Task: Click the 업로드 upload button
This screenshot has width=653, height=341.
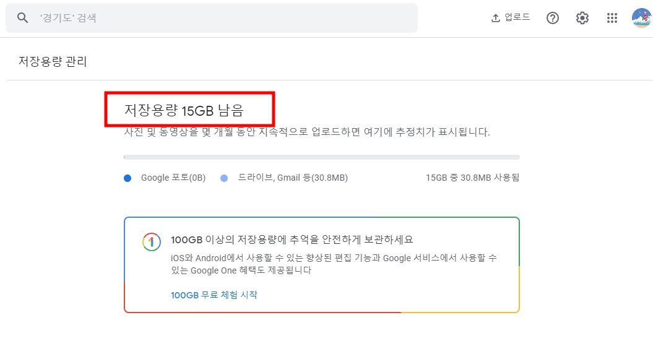Action: 511,17
